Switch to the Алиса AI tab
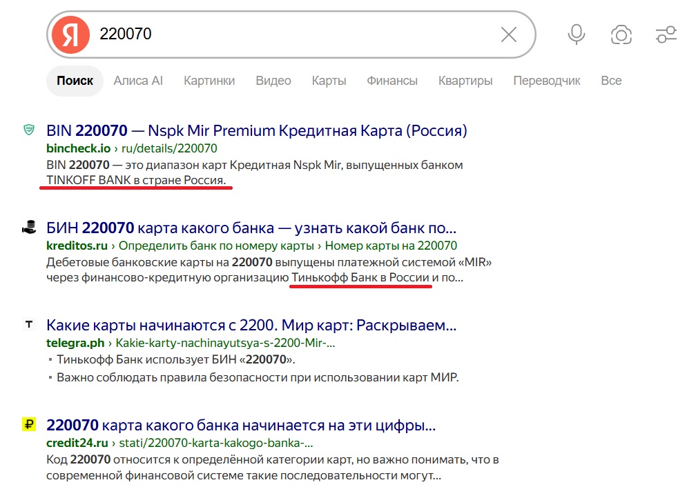Image resolution: width=696 pixels, height=498 pixels. 138,81
